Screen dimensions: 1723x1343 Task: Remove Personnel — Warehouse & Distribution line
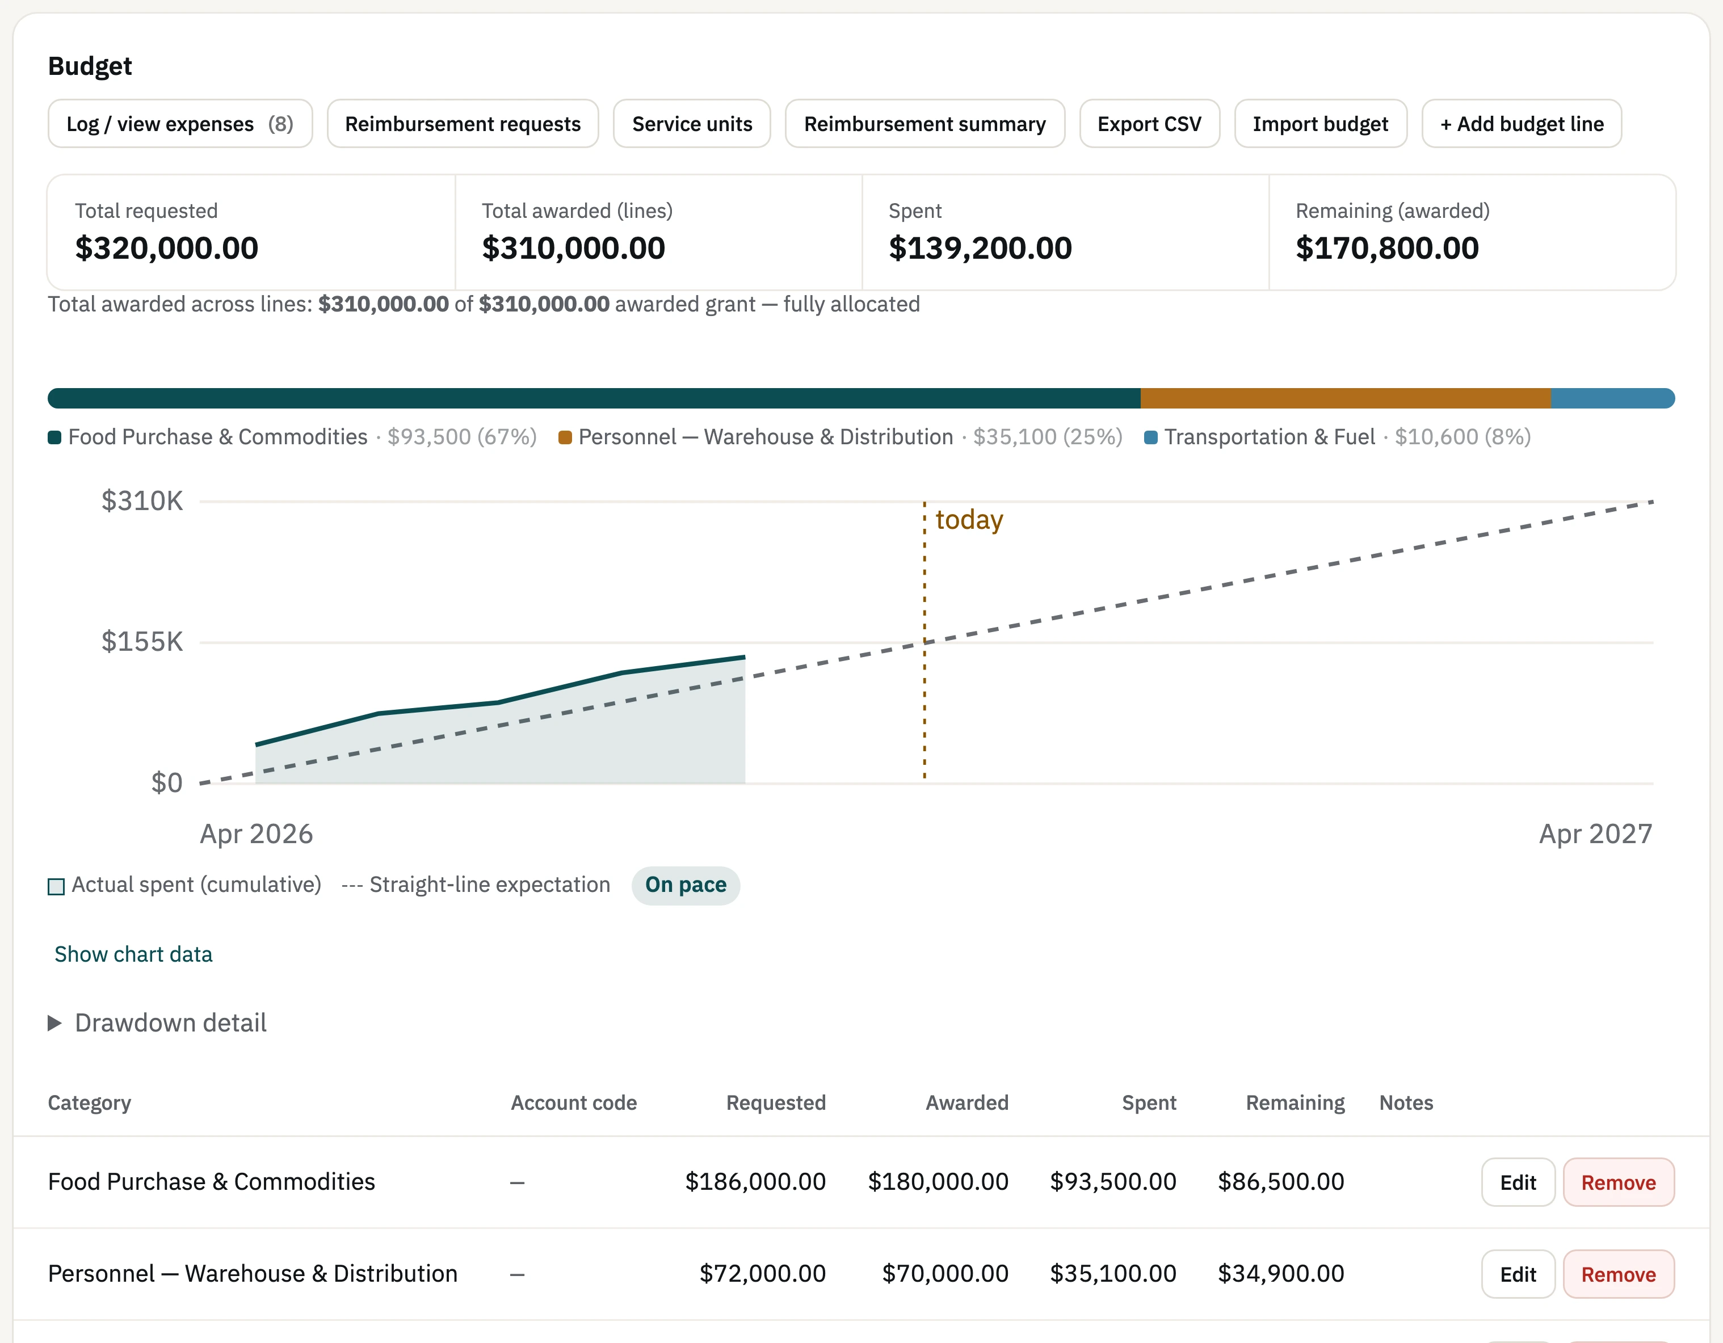[1619, 1274]
